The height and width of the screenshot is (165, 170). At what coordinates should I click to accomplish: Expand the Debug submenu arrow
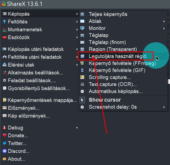pos(77,127)
